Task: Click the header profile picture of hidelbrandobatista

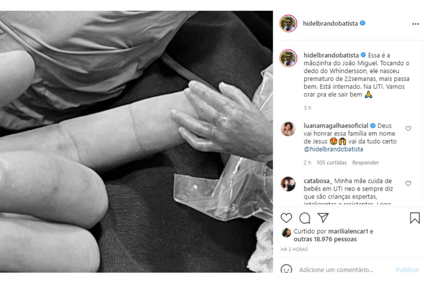Action: pyautogui.click(x=288, y=24)
